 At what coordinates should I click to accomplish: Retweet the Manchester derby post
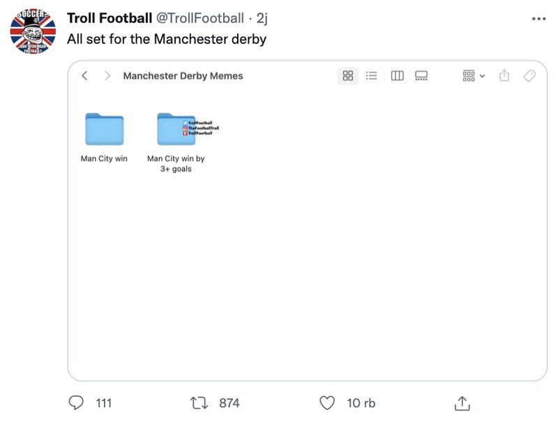[200, 402]
